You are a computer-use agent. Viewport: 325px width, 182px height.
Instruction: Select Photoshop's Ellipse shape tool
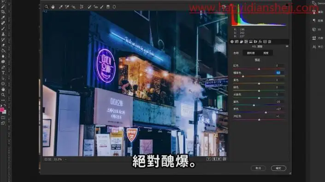[x=3, y=84]
